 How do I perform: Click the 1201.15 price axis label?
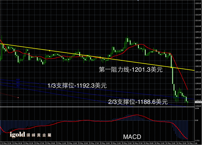click(x=198, y=72)
